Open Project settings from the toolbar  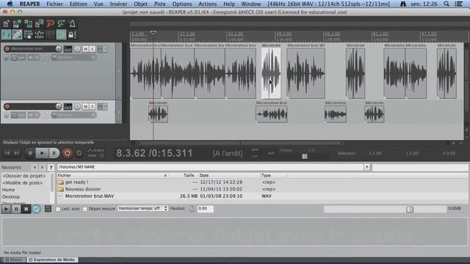39,23
